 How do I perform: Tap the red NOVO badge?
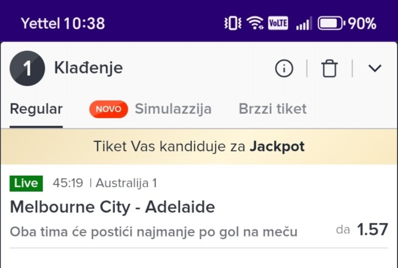108,109
